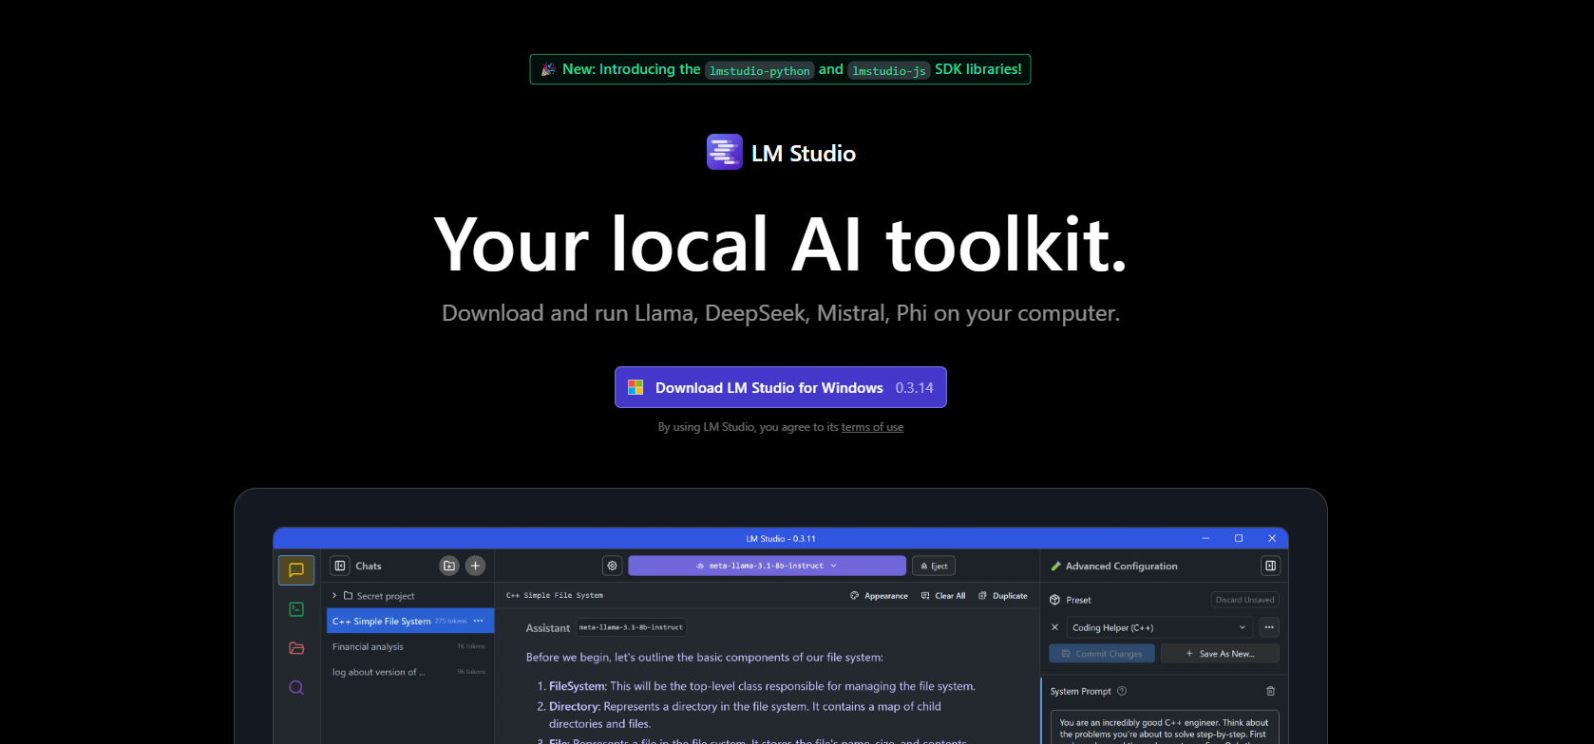This screenshot has height=744, width=1594.
Task: Toggle the chats sidebar panel icon
Action: (x=340, y=566)
